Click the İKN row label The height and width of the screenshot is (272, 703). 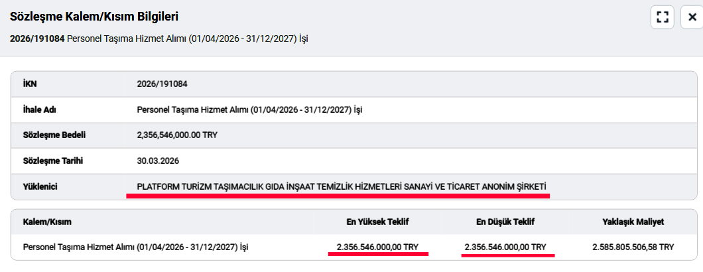click(x=30, y=84)
